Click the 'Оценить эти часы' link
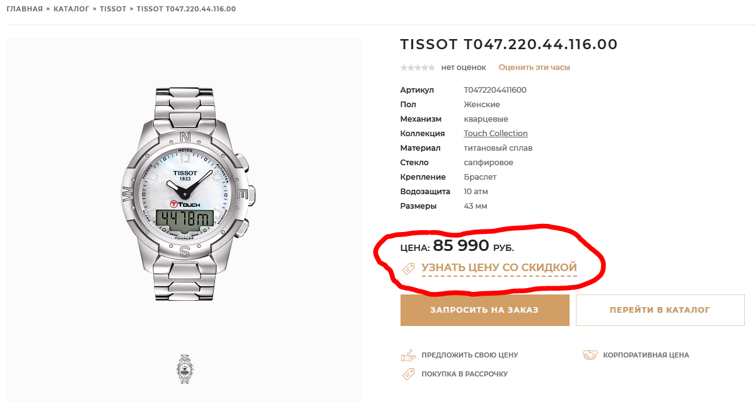 click(534, 67)
